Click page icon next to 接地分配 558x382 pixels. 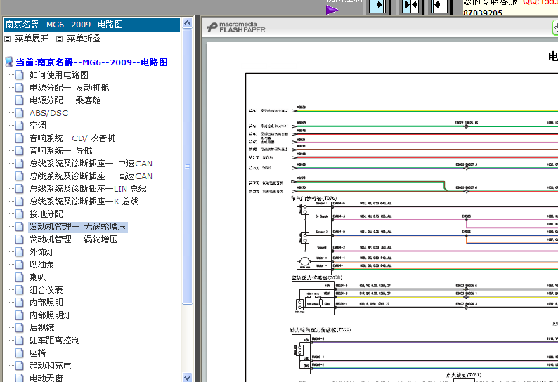tap(20, 213)
